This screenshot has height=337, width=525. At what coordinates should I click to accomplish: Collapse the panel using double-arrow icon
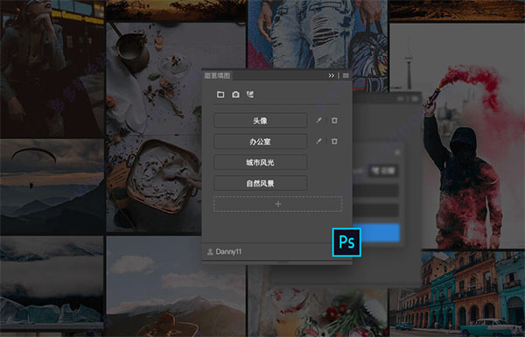pyautogui.click(x=331, y=75)
